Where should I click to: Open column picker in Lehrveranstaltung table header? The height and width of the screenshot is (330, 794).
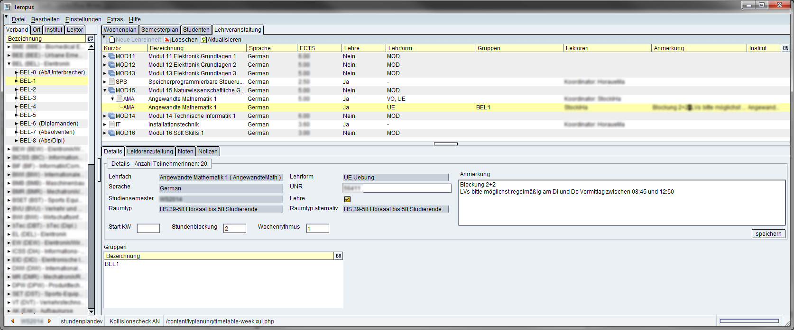[x=785, y=48]
